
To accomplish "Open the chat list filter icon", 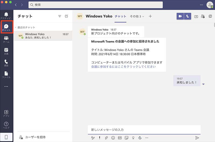I will [x=60, y=16].
